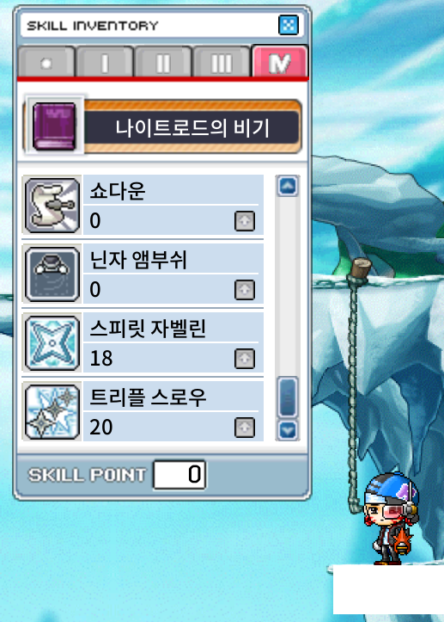The image size is (444, 622).
Task: Select the 닌자 앰부쉬 skill icon
Action: click(x=52, y=274)
